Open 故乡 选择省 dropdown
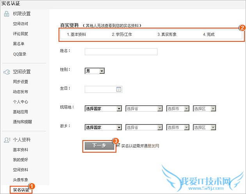The height and width of the screenshot is (194, 246). (x=144, y=127)
